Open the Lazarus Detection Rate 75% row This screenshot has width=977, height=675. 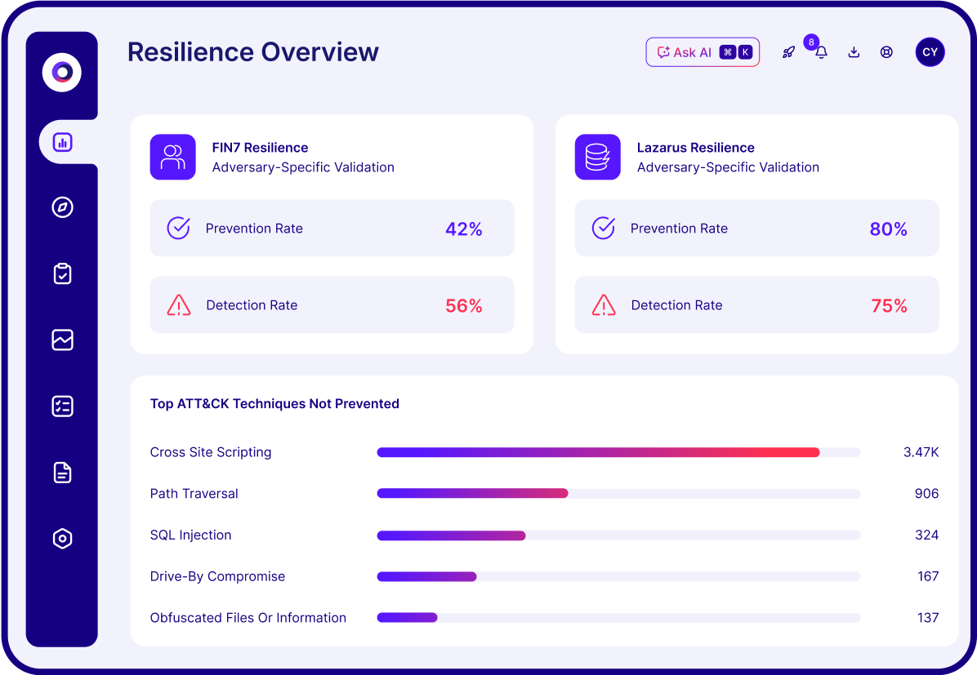click(756, 305)
